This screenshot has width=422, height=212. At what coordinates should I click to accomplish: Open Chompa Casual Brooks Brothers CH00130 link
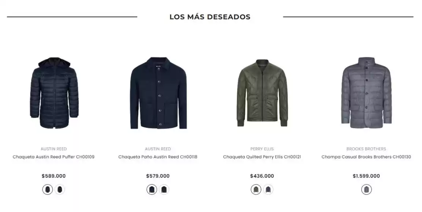click(x=366, y=157)
